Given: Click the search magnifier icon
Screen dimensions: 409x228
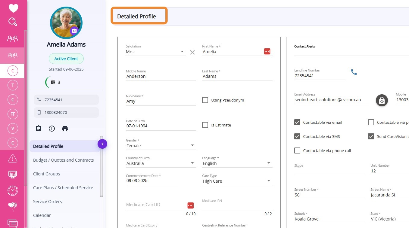Looking at the screenshot, I should 13,22.
